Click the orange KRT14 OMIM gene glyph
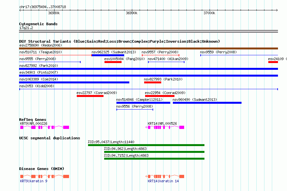The height and width of the screenshot is (191, 287). [x=165, y=176]
